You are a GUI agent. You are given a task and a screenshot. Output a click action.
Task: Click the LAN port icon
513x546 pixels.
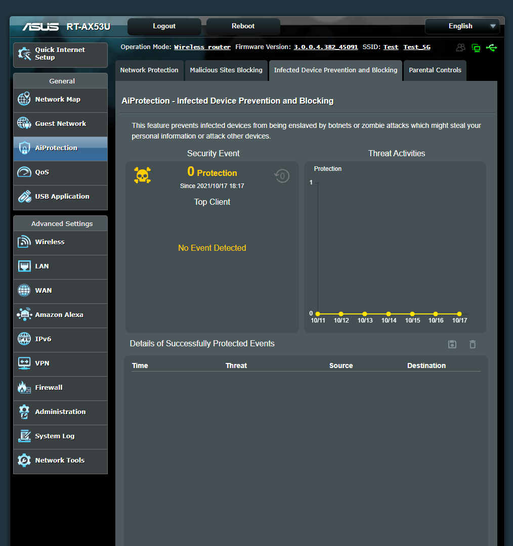(24, 266)
